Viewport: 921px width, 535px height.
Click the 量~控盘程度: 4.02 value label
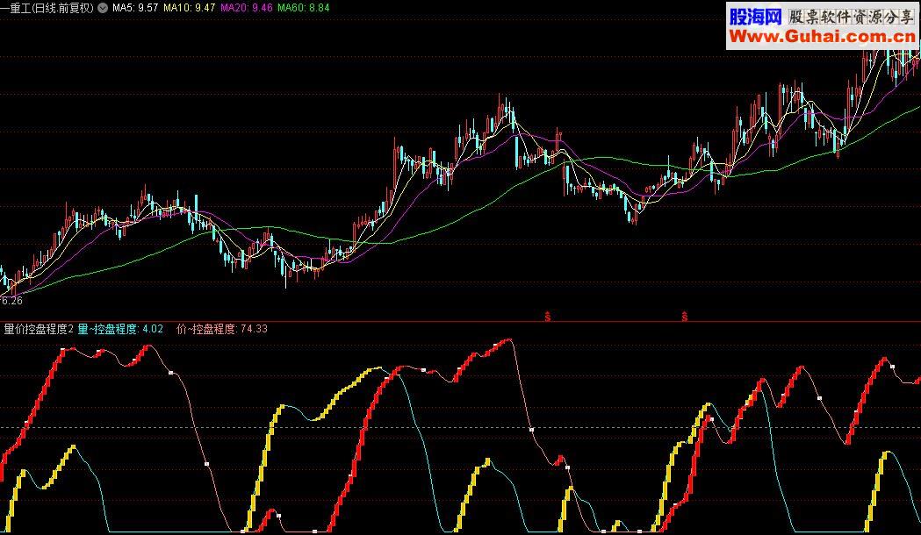point(120,329)
